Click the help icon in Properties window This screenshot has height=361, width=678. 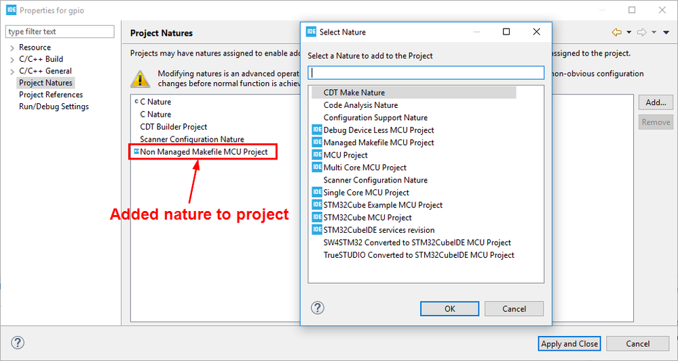[17, 343]
